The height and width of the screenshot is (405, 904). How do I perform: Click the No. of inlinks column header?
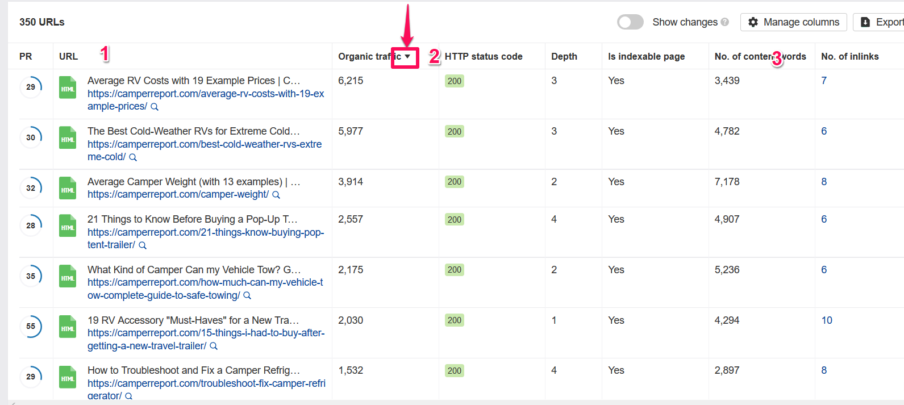point(849,56)
